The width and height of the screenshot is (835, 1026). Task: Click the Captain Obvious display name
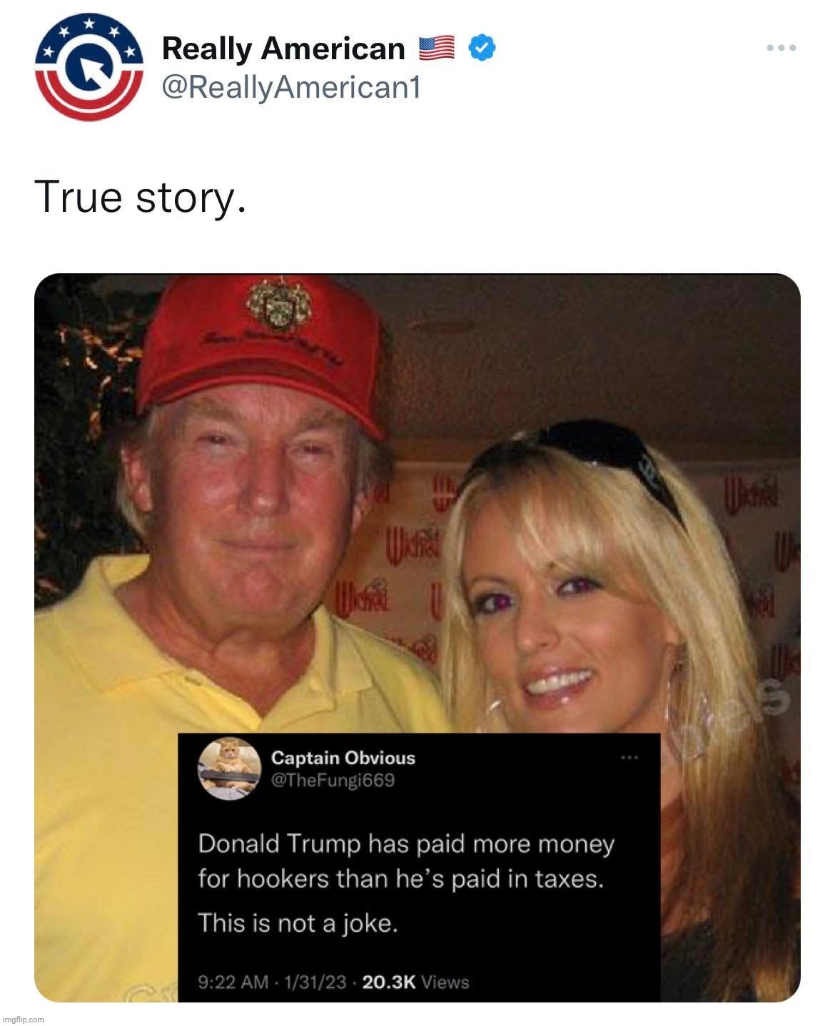343,758
